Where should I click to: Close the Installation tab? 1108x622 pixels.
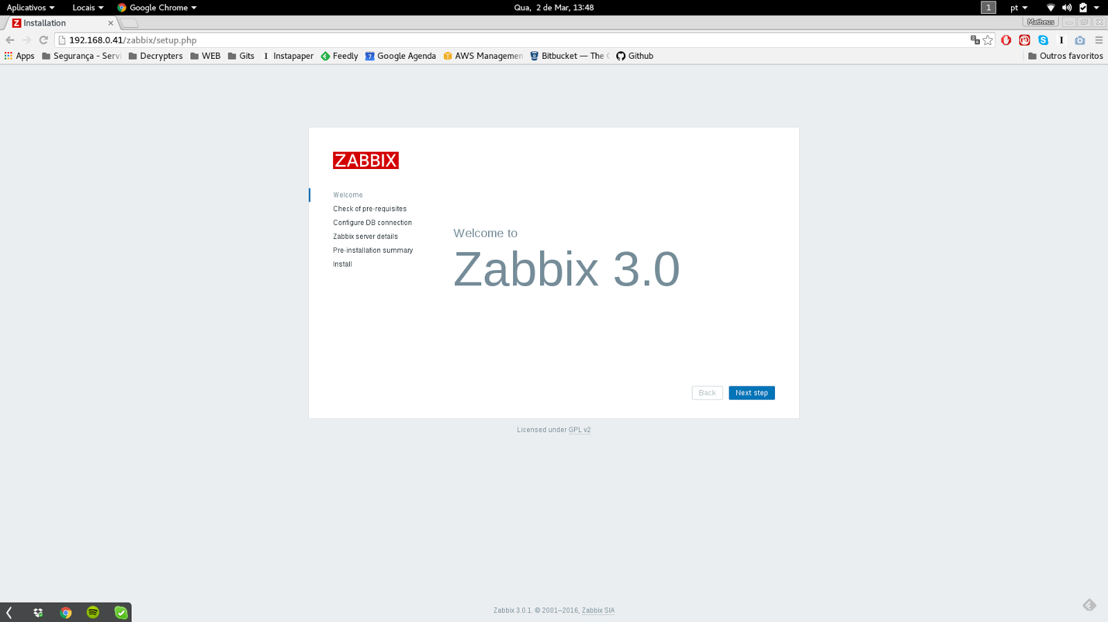pyautogui.click(x=110, y=23)
